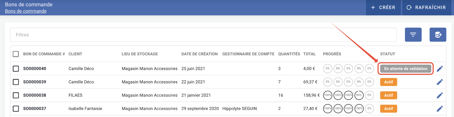454x117 pixels.
Task: Edit order SO0000040 with pencil icon
Action: pyautogui.click(x=440, y=69)
